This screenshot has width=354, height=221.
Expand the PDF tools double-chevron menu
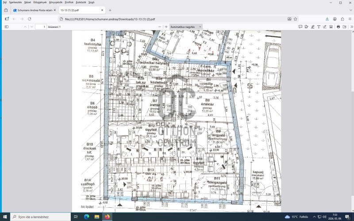[351, 27]
